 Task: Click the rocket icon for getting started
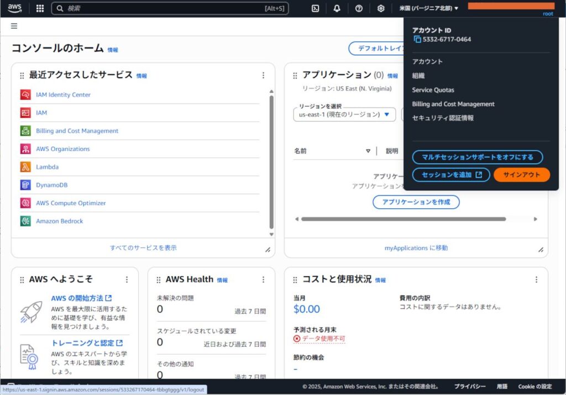(31, 312)
